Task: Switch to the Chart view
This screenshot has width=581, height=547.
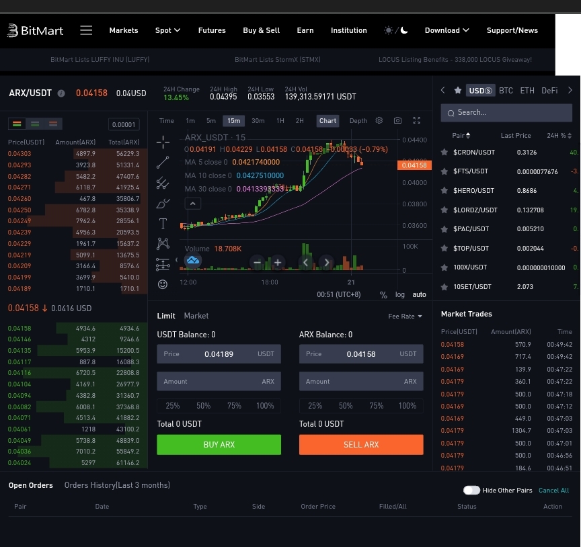Action: (x=327, y=121)
